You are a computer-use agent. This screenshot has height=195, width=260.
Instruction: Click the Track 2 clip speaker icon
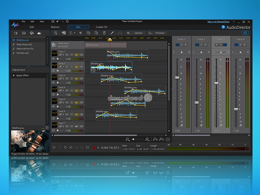coord(94,71)
